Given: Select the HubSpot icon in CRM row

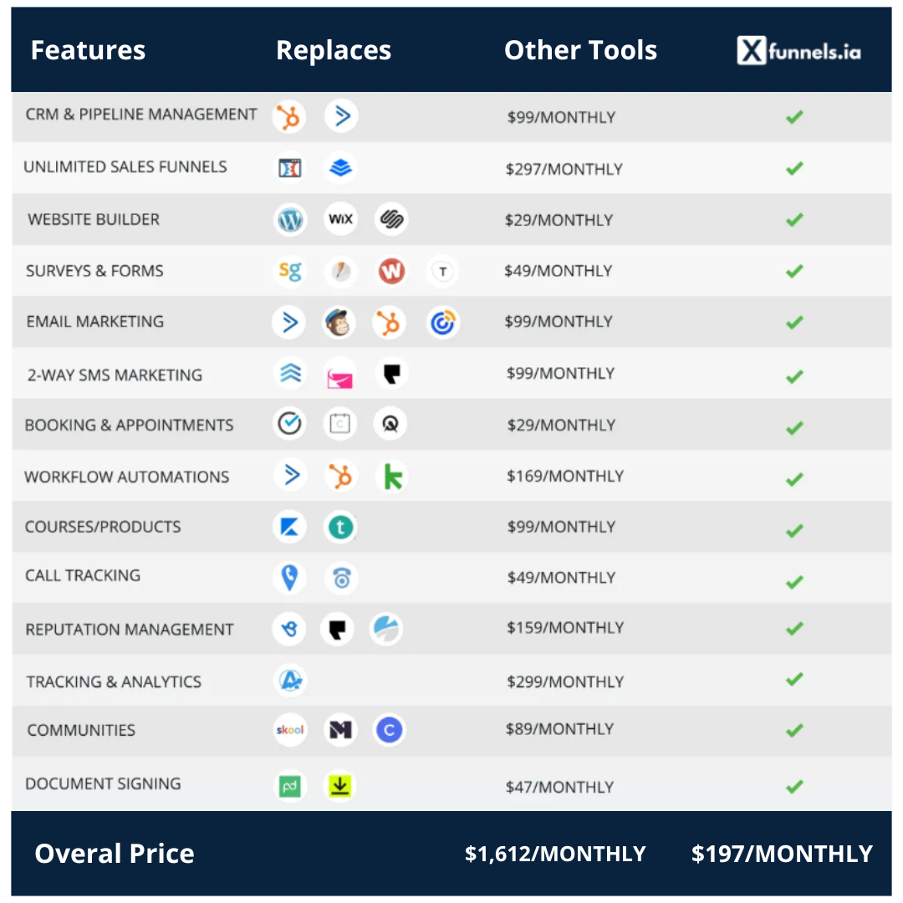Looking at the screenshot, I should click(289, 117).
